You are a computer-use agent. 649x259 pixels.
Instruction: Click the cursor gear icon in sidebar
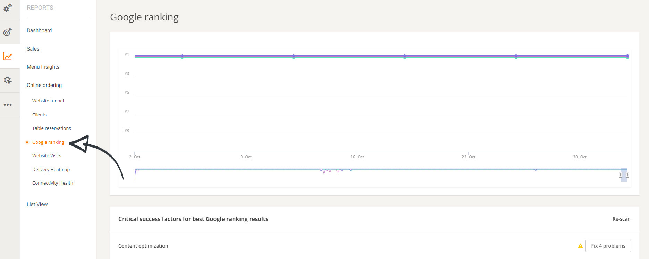[x=8, y=81]
